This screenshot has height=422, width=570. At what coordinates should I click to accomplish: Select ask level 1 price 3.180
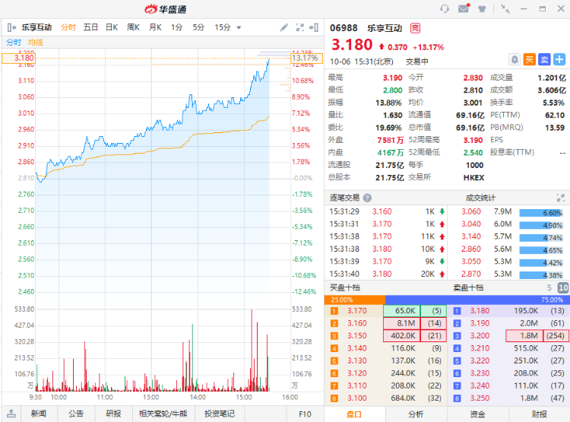[x=480, y=311]
